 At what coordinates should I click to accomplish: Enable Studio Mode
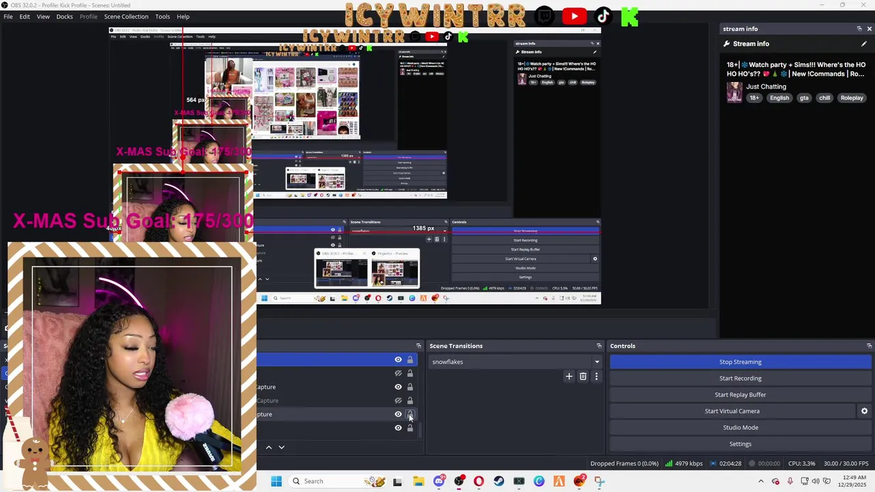[x=740, y=428]
